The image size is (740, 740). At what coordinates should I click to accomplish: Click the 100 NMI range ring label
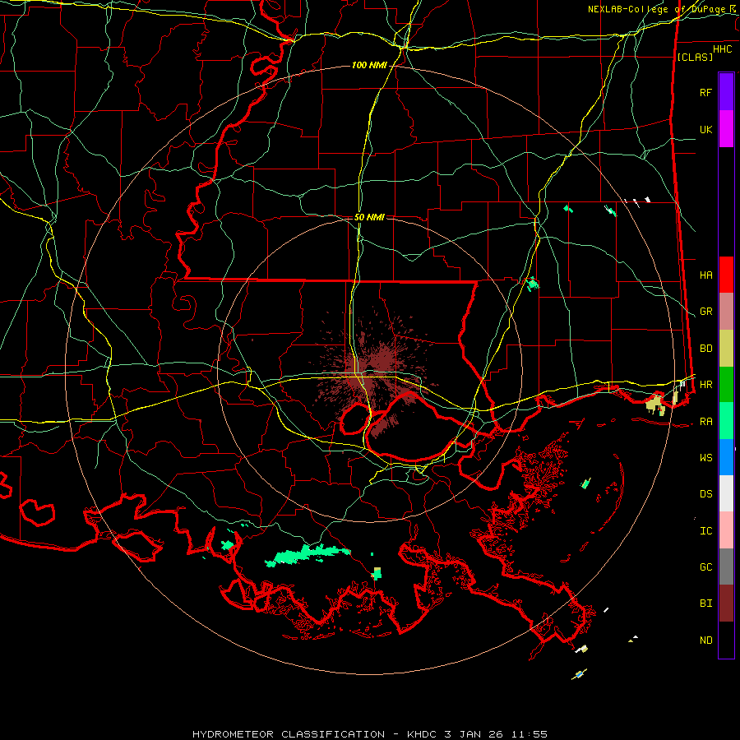369,65
